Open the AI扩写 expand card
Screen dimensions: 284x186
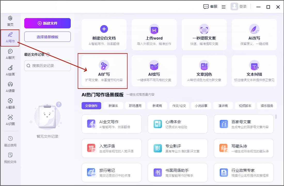click(x=104, y=71)
